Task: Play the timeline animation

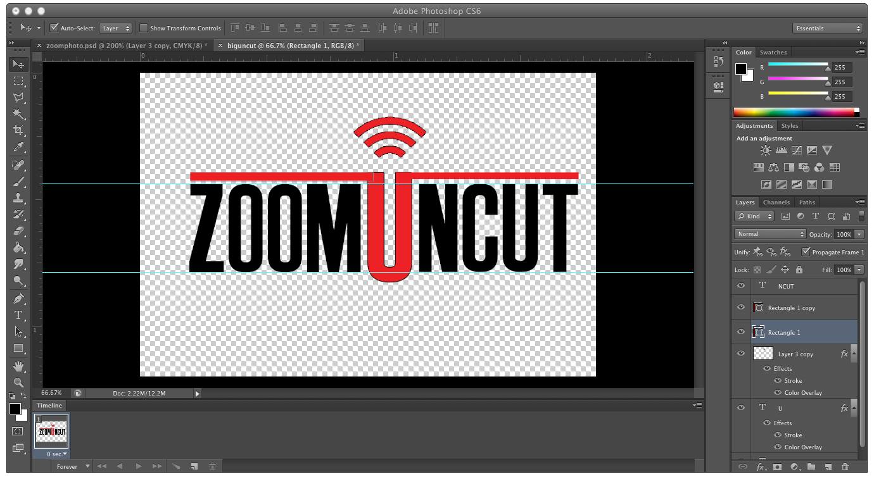Action: tap(139, 467)
